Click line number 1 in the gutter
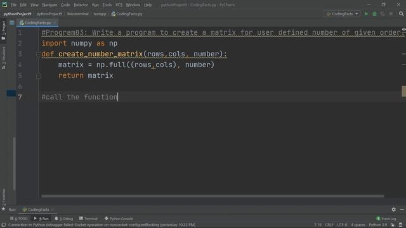The height and width of the screenshot is (228, 406). pos(20,33)
